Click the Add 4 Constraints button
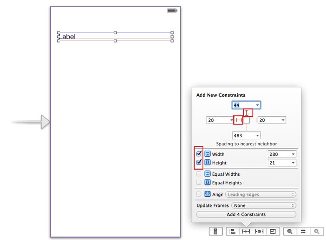Viewport: 326px width, 240px height. 246,214
